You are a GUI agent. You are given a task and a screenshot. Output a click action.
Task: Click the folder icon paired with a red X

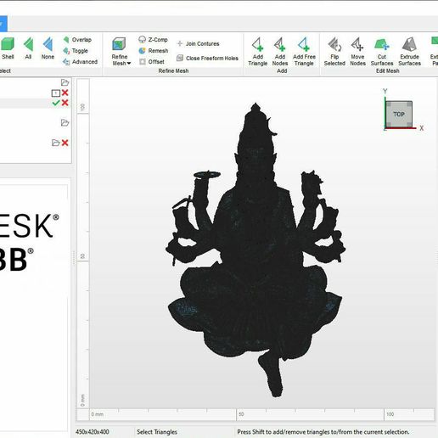click(56, 143)
